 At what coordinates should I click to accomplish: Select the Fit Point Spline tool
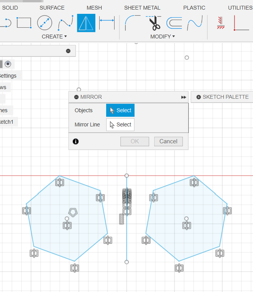[66, 23]
